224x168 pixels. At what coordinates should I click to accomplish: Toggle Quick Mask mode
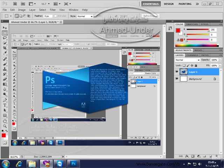pos(5,142)
